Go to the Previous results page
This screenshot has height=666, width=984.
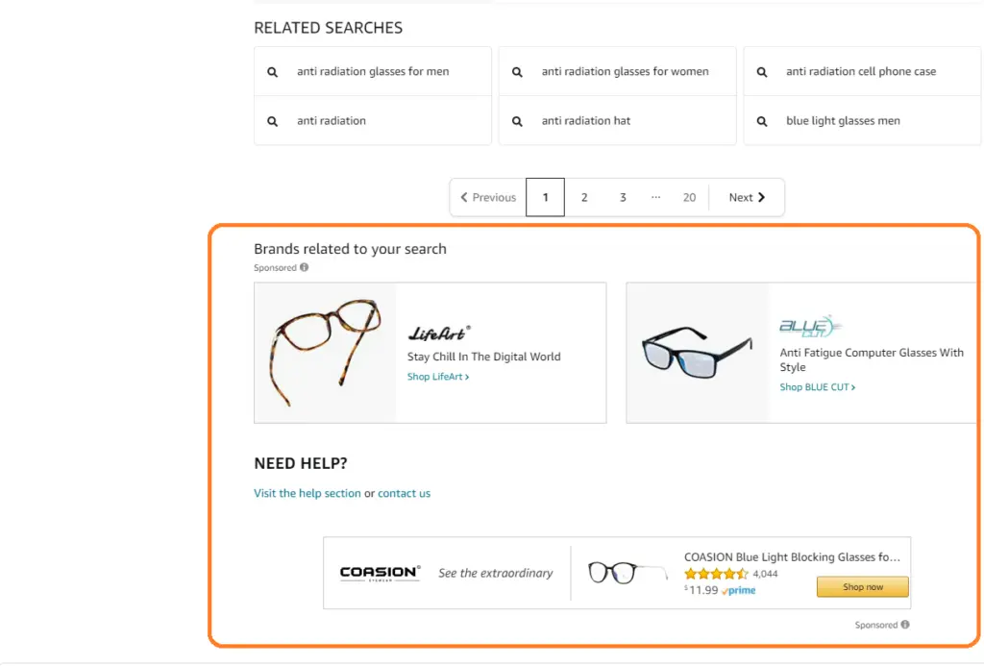488,198
